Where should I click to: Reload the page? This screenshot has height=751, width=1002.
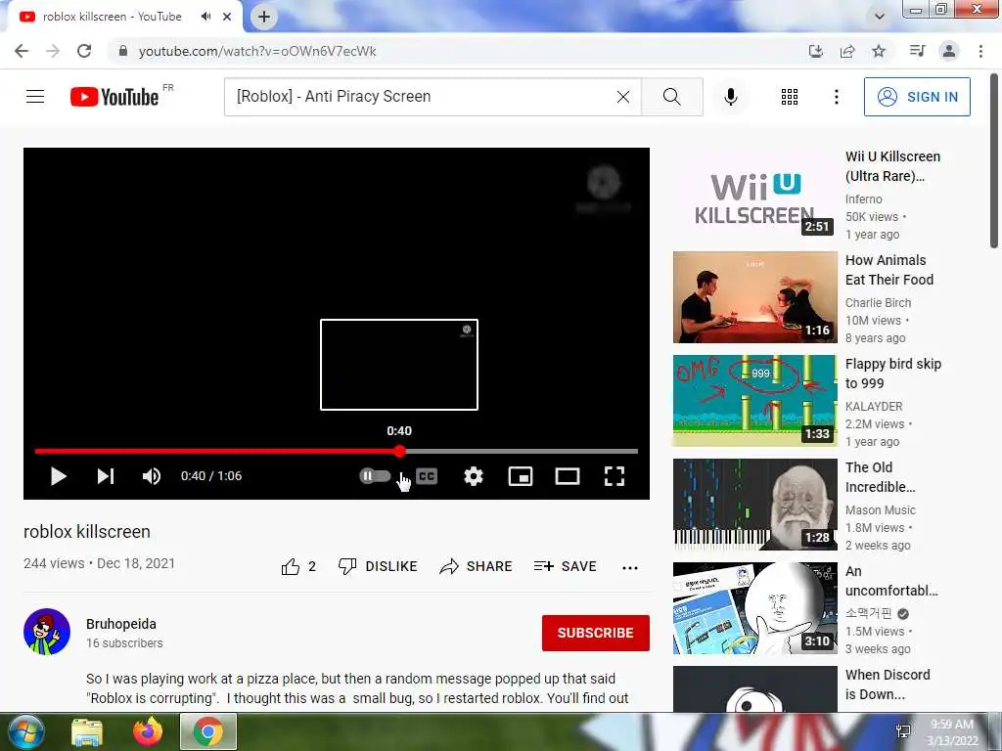(84, 51)
